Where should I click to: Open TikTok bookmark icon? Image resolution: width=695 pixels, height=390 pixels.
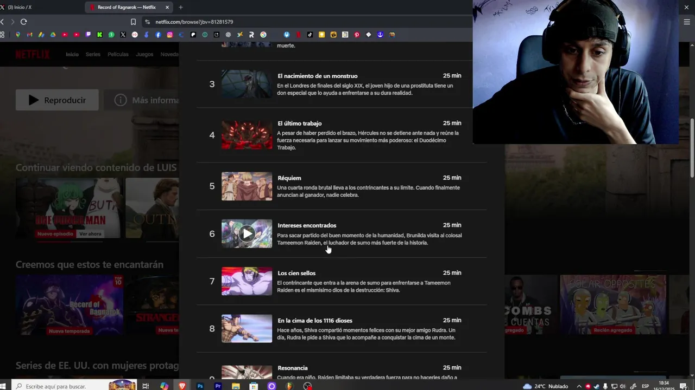click(x=310, y=35)
